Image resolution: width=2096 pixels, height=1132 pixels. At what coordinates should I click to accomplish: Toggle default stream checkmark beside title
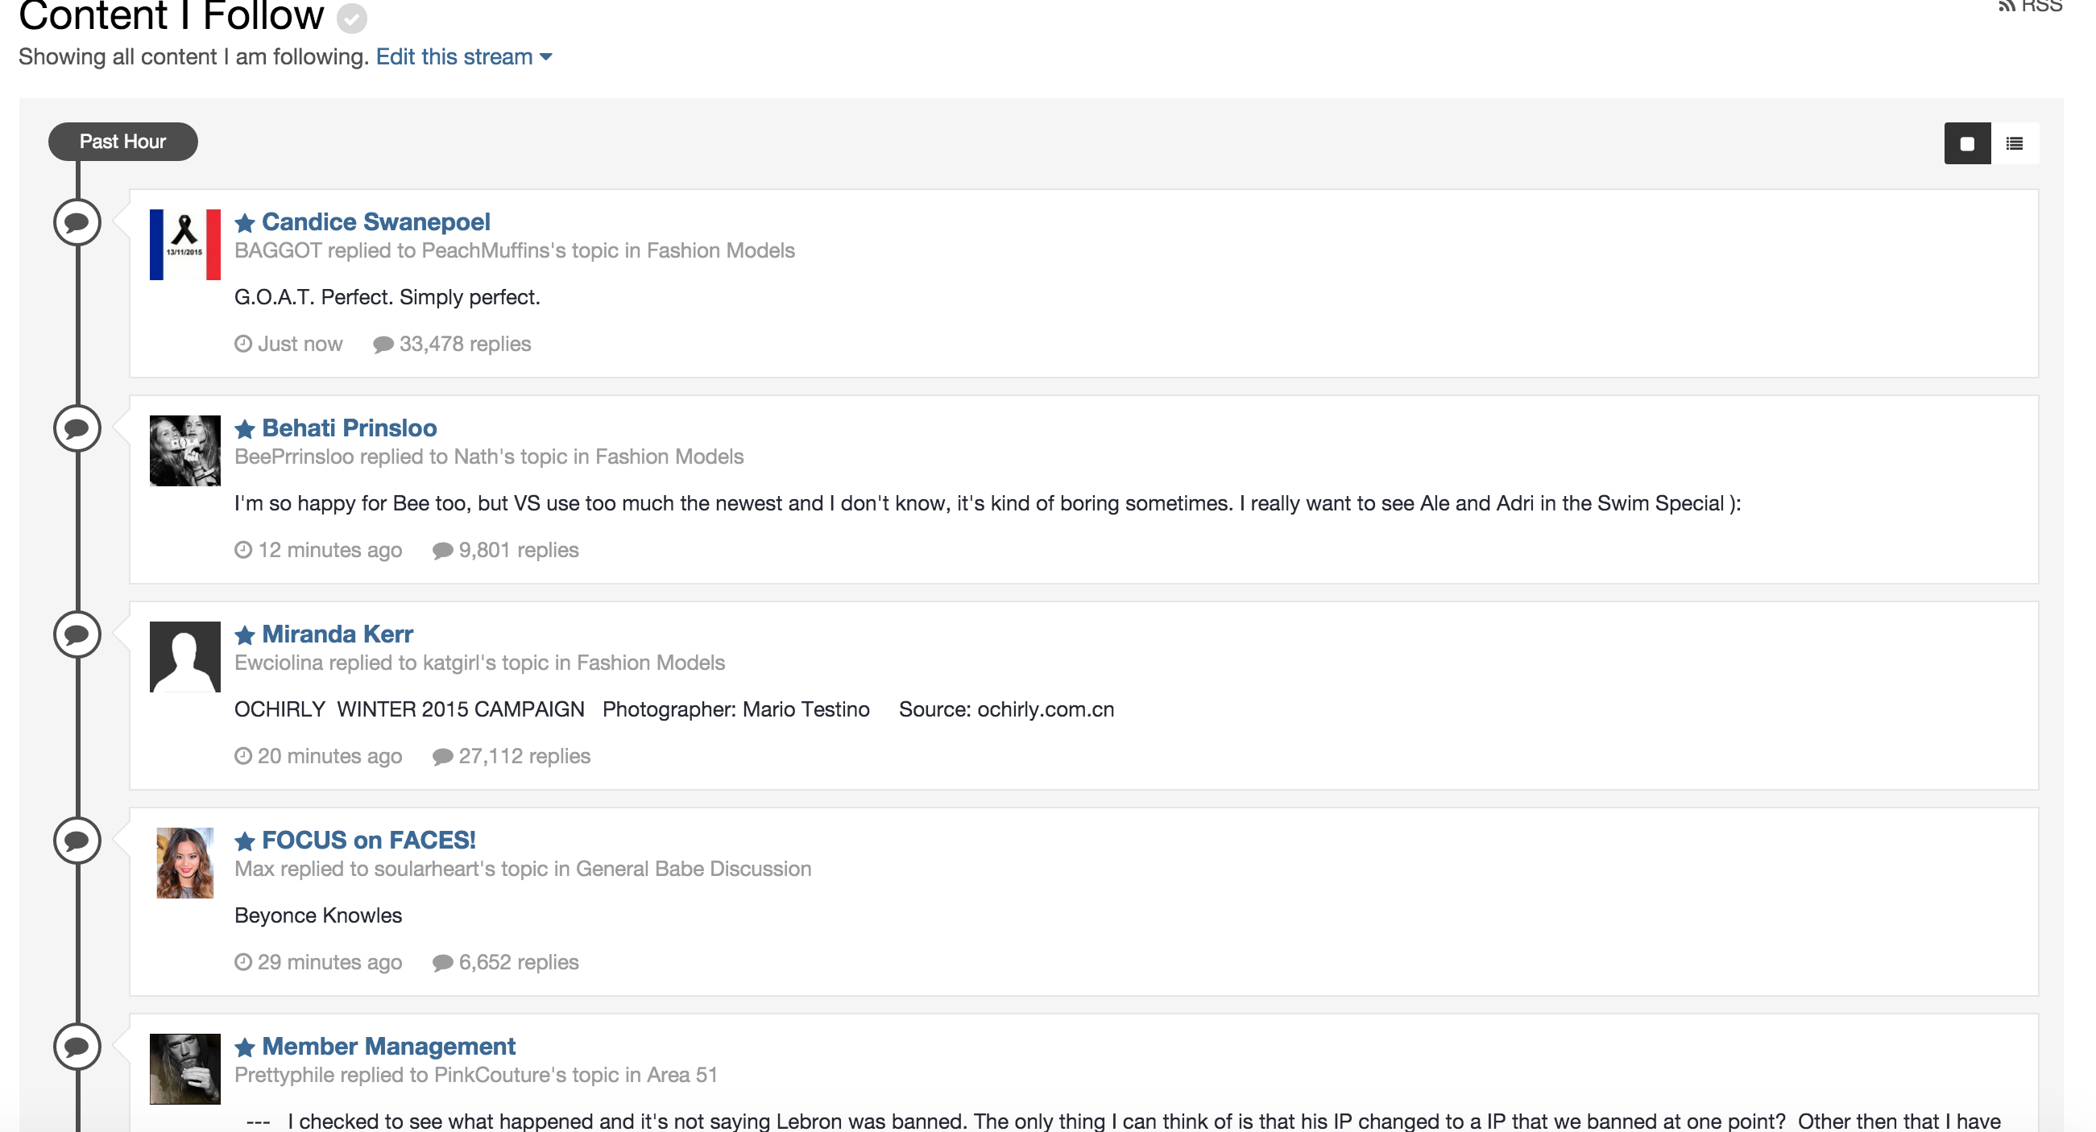coord(351,18)
